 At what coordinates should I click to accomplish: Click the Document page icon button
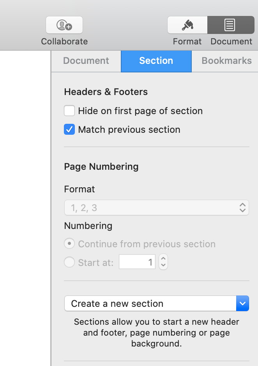230,25
